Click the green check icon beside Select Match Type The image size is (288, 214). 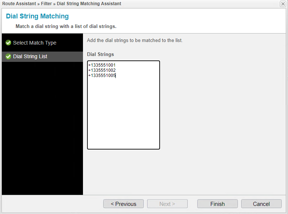pyautogui.click(x=8, y=43)
